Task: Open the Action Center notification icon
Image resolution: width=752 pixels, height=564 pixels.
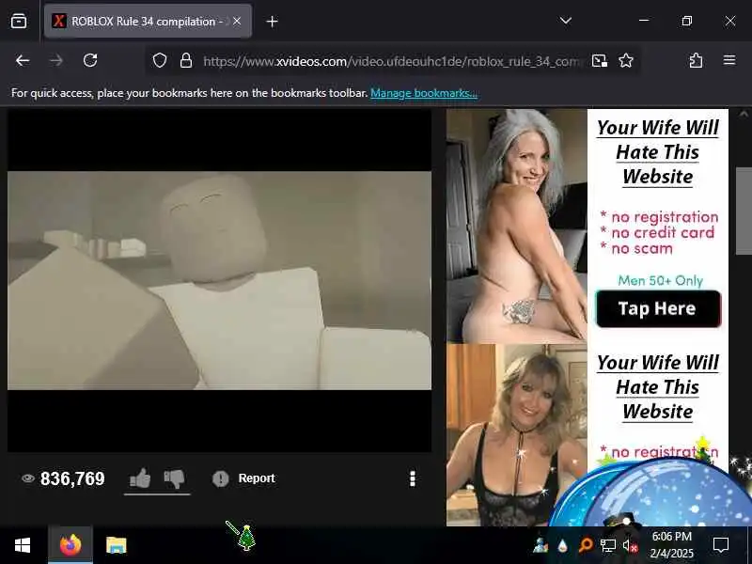Action: pyautogui.click(x=721, y=545)
